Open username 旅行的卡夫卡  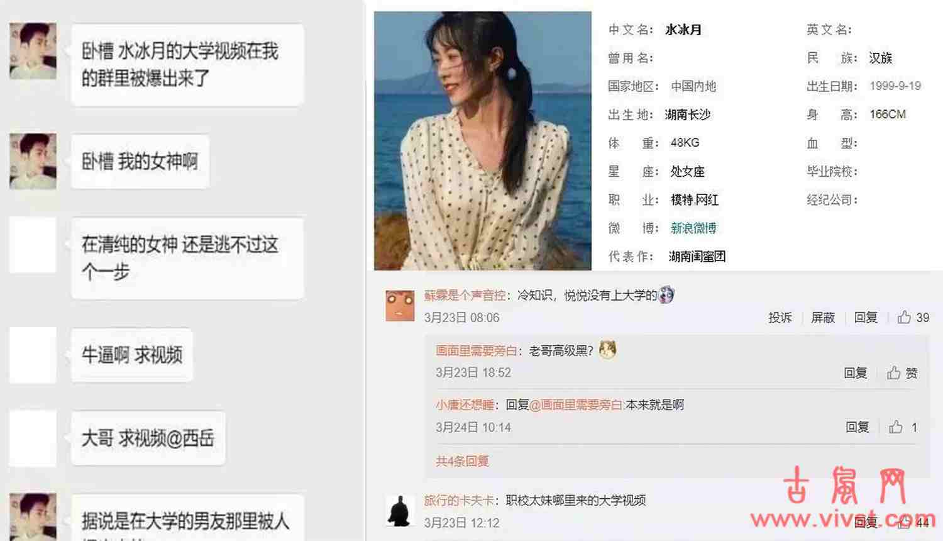tap(460, 500)
